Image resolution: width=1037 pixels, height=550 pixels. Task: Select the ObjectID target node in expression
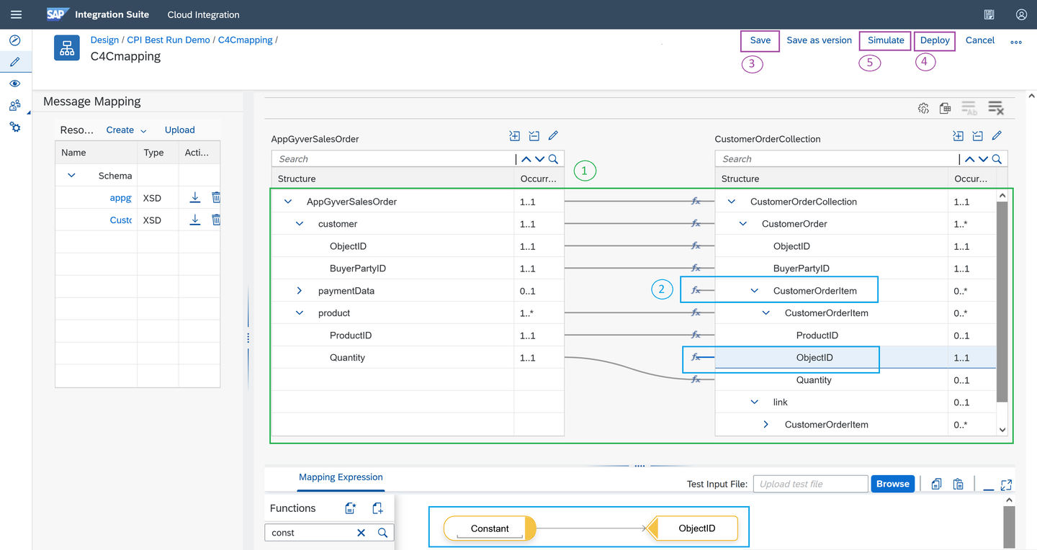(x=693, y=528)
